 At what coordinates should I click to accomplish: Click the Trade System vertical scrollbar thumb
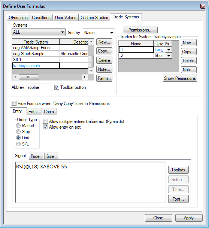[x=91, y=61]
